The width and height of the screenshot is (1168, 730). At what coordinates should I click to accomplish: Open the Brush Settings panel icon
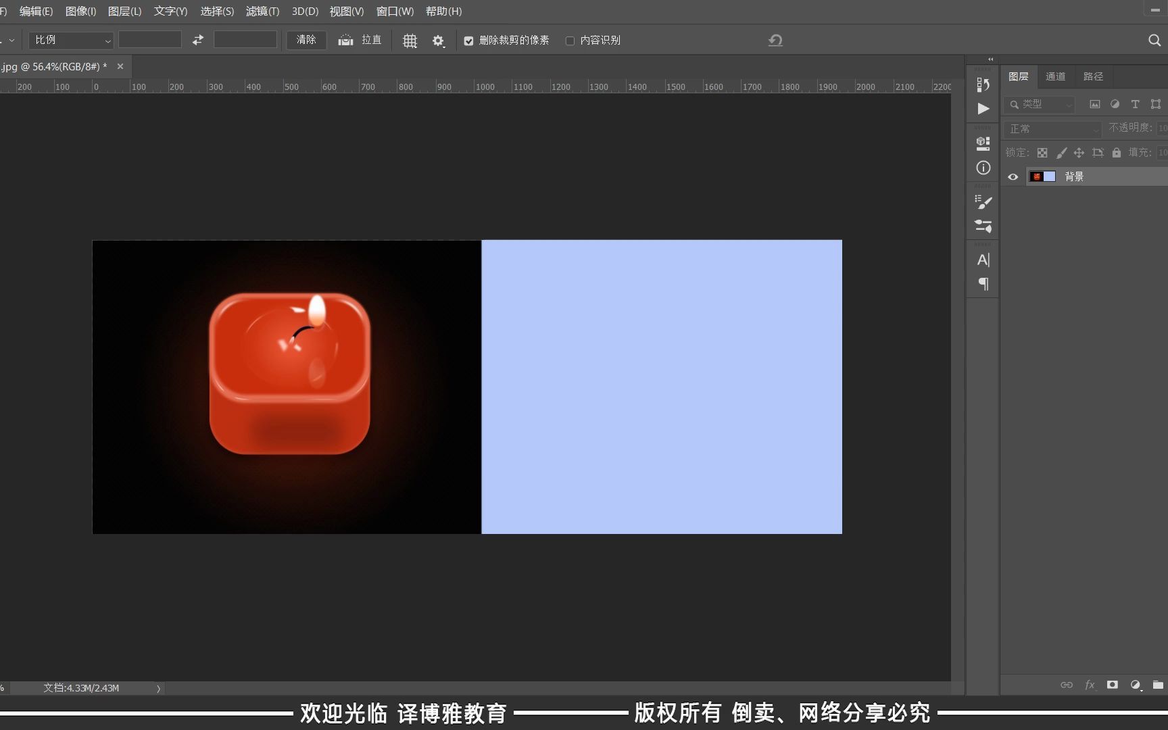983,226
